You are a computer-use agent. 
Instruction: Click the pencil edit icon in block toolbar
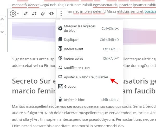pyautogui.click(x=26, y=14)
